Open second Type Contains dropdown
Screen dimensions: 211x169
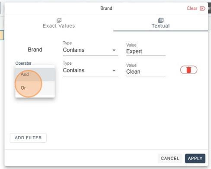pyautogui.click(x=90, y=70)
